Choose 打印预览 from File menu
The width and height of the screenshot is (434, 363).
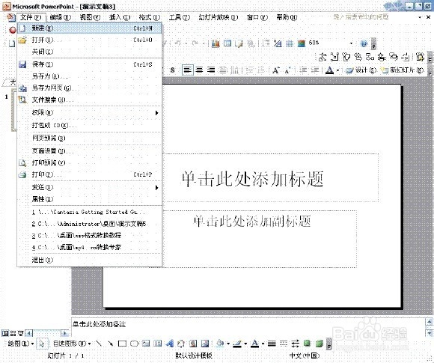(x=89, y=162)
